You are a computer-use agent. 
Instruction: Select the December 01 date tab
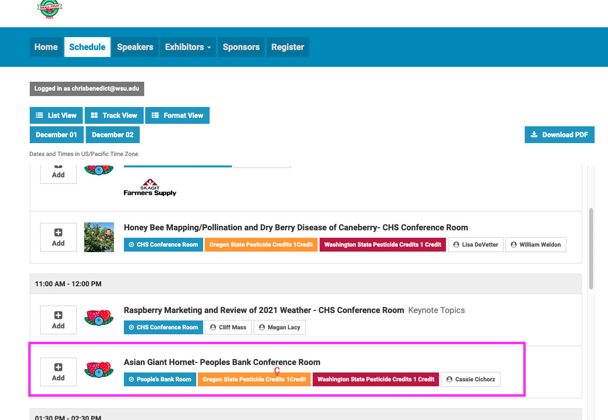[x=56, y=135]
